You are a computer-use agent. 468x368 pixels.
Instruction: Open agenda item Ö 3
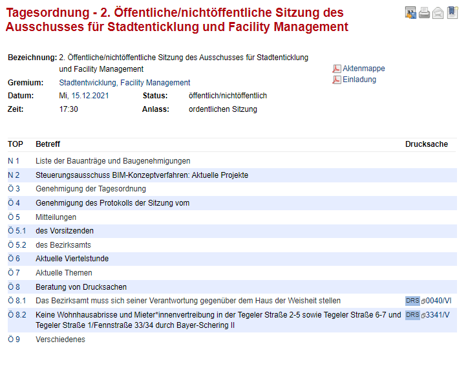[14, 189]
